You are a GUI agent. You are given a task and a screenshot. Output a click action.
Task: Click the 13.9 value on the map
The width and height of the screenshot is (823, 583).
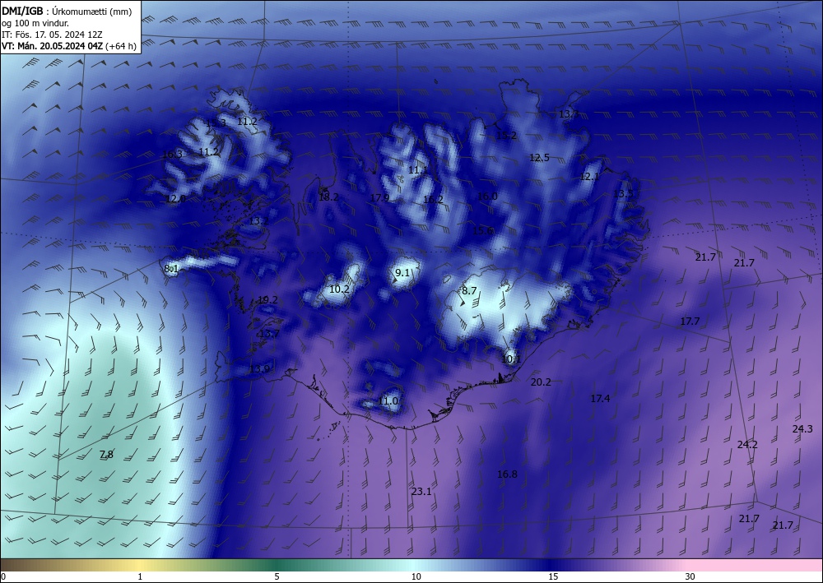[259, 369]
